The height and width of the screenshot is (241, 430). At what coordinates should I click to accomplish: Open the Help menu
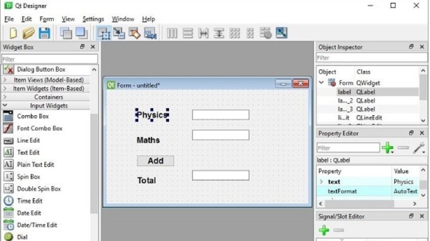coord(149,19)
